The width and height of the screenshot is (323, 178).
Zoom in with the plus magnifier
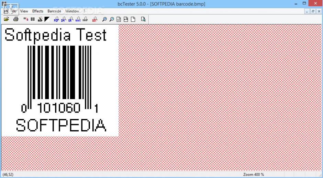(x=104, y=19)
